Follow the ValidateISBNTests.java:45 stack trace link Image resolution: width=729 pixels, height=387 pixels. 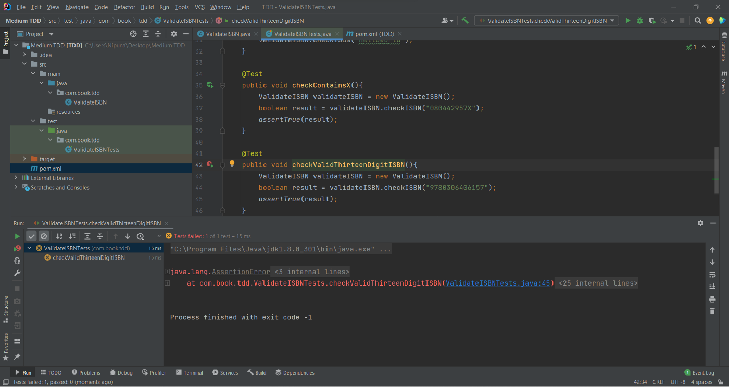498,283
